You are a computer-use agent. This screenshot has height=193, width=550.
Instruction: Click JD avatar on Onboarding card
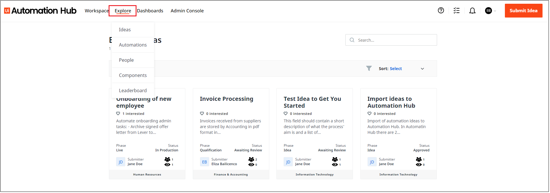point(121,162)
